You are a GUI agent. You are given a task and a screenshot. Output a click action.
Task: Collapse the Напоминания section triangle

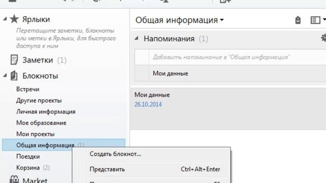pyautogui.click(x=137, y=38)
